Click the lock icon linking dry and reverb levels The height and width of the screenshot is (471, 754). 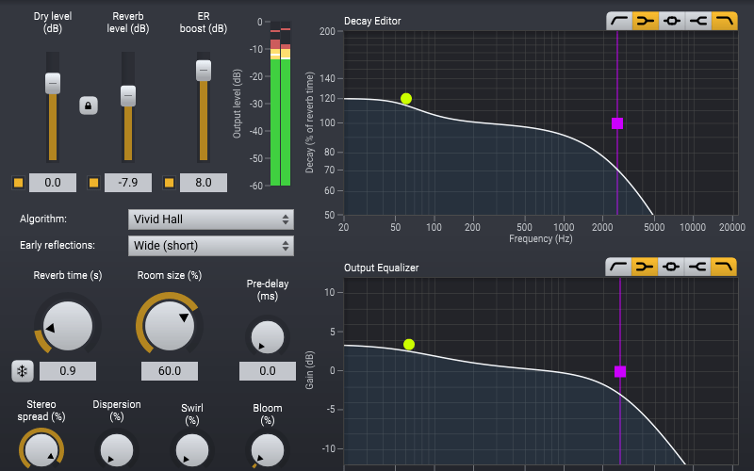(88, 106)
